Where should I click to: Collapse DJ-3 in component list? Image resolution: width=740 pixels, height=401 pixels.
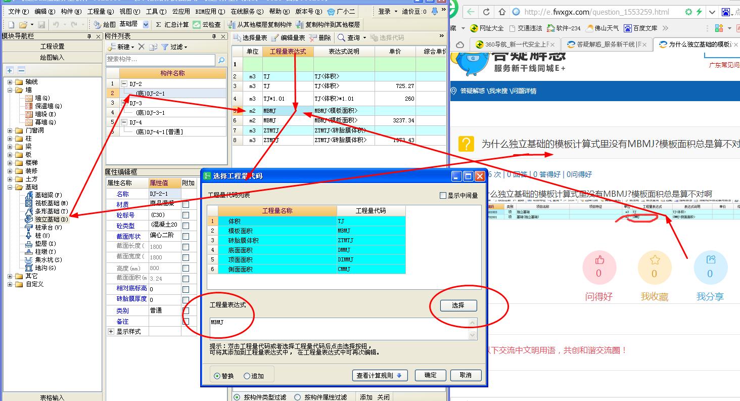124,103
